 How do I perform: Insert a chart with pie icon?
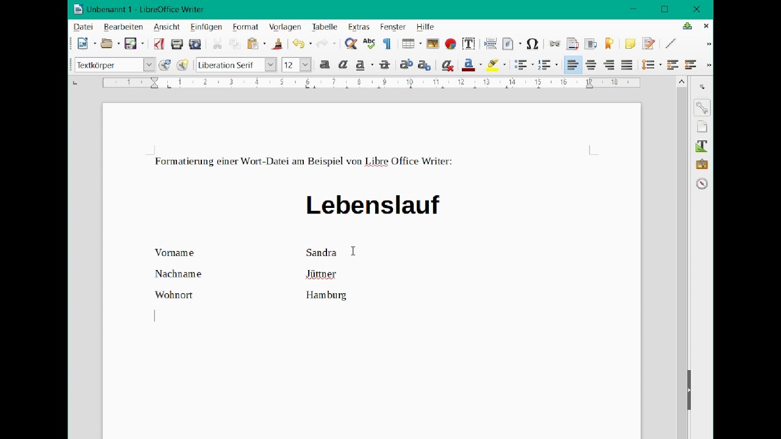pos(451,44)
